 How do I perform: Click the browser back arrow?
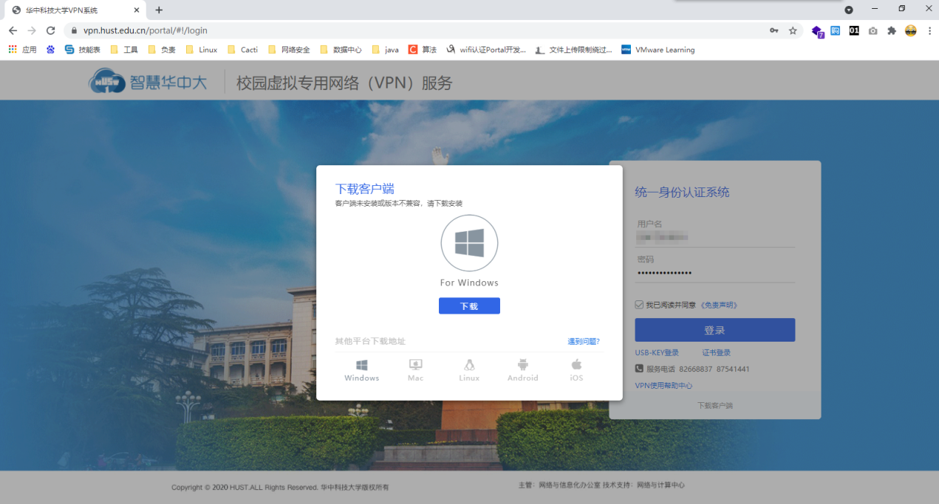[13, 30]
